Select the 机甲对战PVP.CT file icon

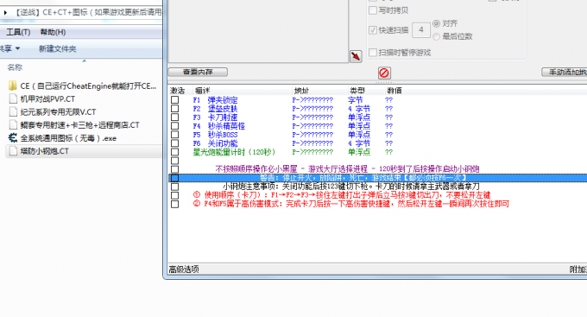point(13,99)
